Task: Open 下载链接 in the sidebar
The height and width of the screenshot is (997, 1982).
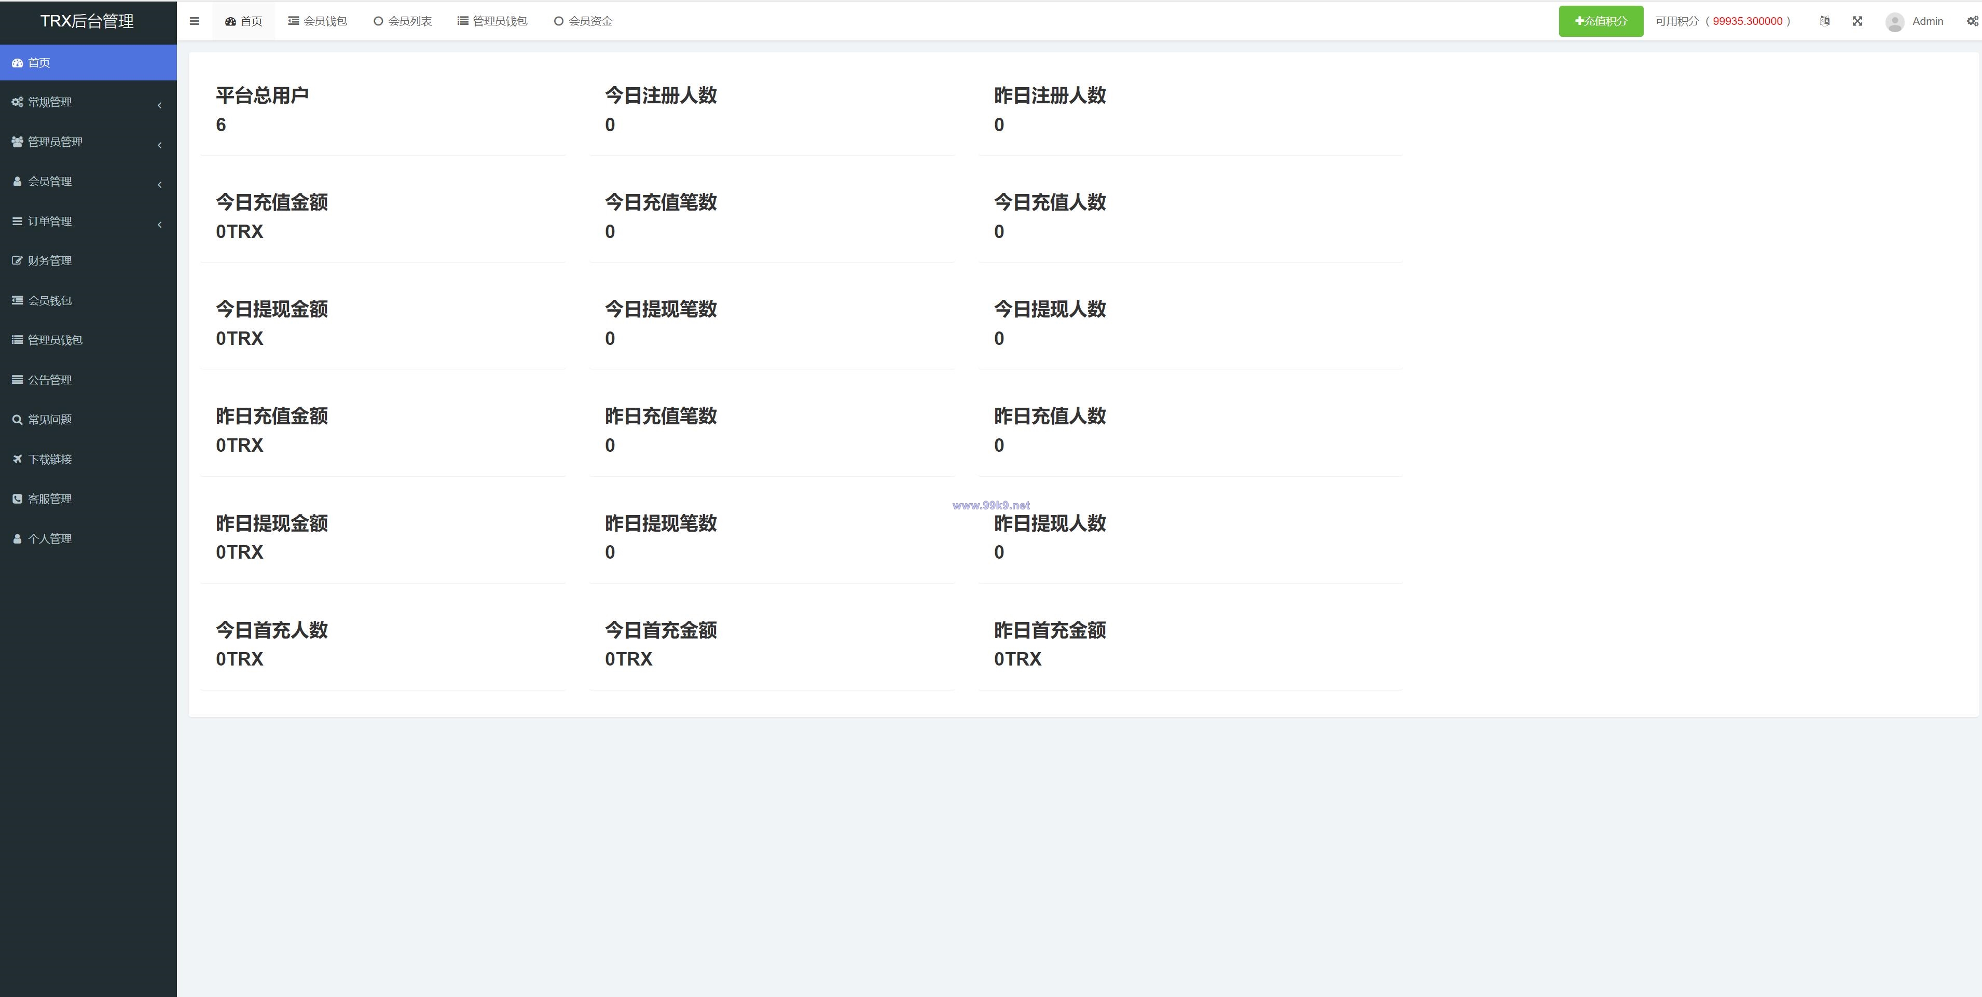Action: pyautogui.click(x=89, y=459)
